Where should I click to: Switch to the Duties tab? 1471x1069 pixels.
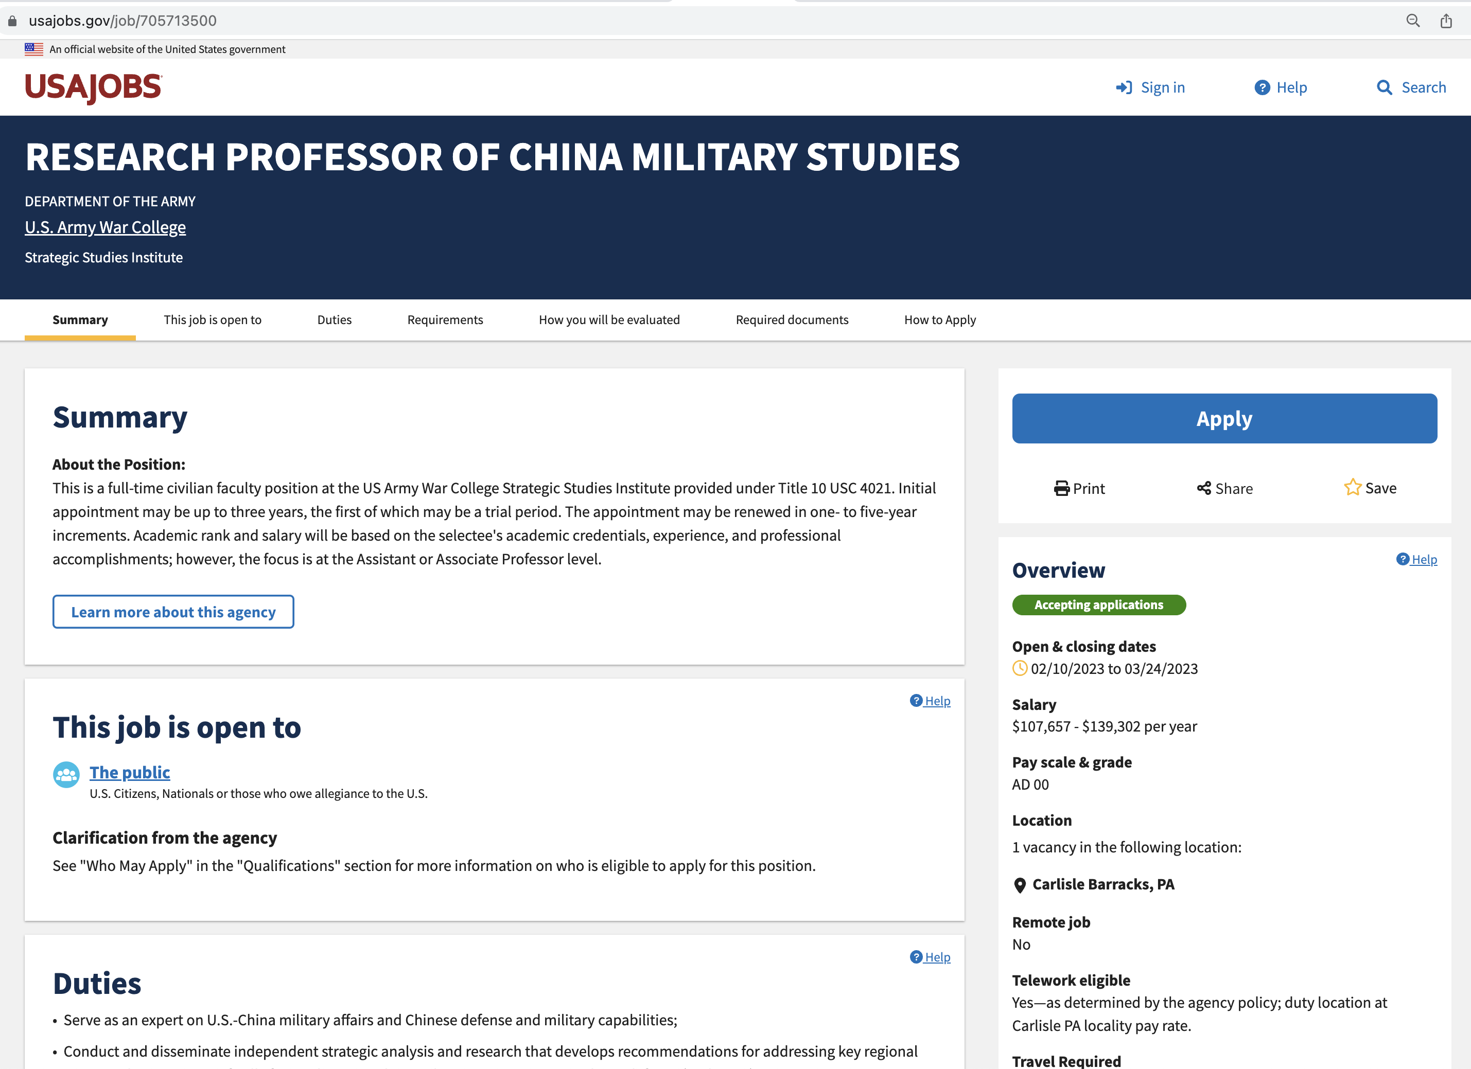click(335, 319)
